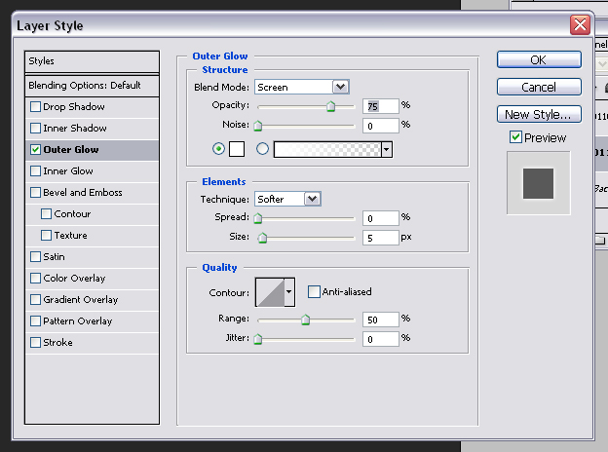Screen dimensions: 608x452
Task: Enable the Anti-aliased checkbox
Action: click(314, 291)
